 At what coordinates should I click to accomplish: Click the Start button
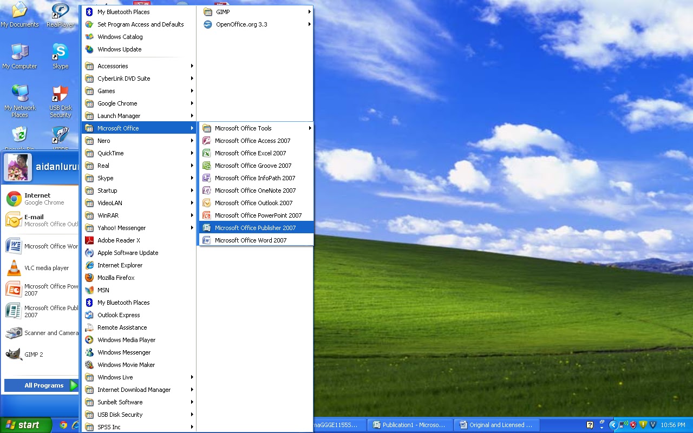pos(26,425)
